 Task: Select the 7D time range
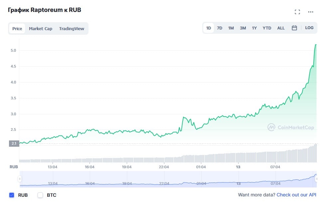tap(220, 28)
